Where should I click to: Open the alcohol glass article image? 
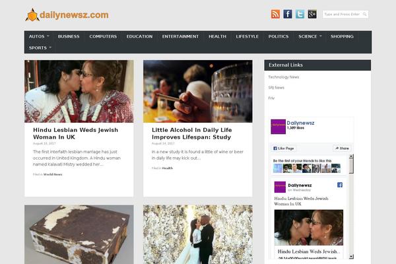click(x=198, y=91)
